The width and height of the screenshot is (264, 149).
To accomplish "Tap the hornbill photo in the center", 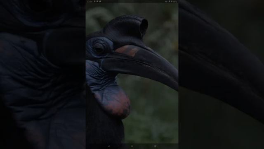I will pos(132,73).
